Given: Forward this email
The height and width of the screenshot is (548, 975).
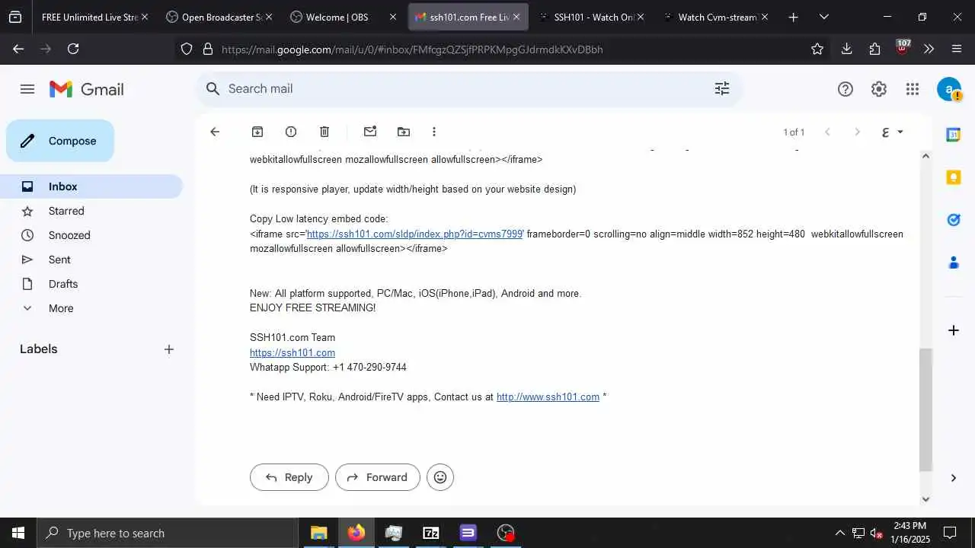Looking at the screenshot, I should (378, 477).
